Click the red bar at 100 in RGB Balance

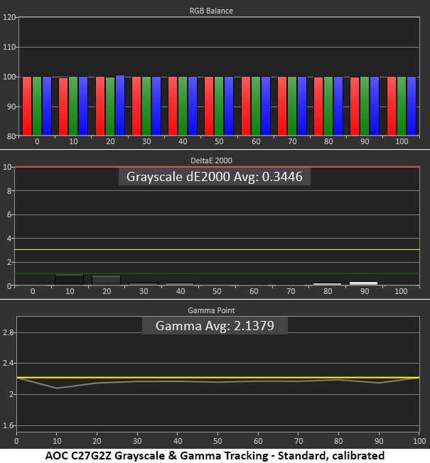(392, 106)
